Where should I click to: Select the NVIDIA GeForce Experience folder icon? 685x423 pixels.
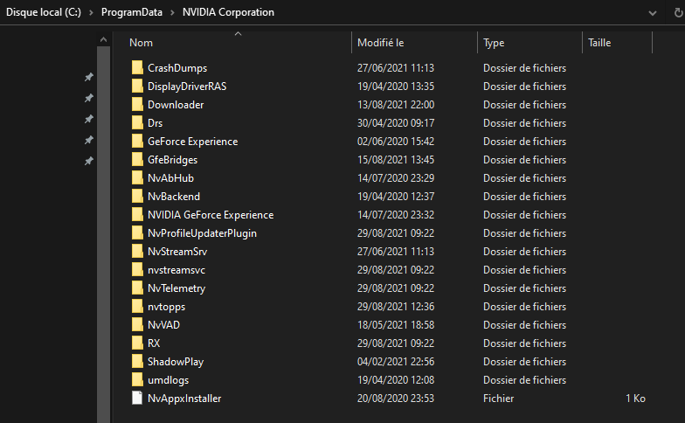pyautogui.click(x=137, y=215)
